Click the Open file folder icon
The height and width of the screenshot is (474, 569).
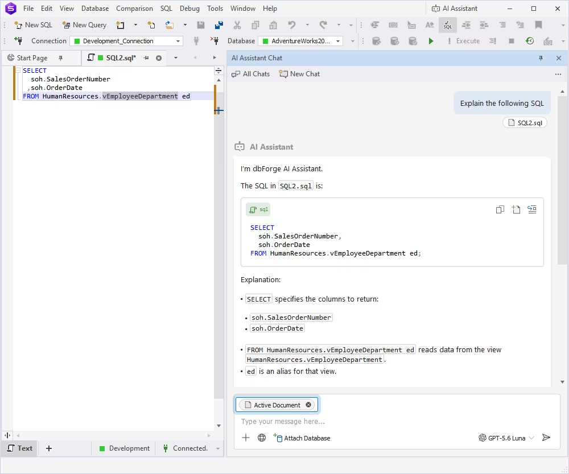pos(169,25)
